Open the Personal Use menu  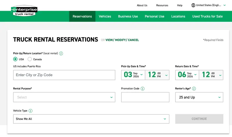[155, 17]
